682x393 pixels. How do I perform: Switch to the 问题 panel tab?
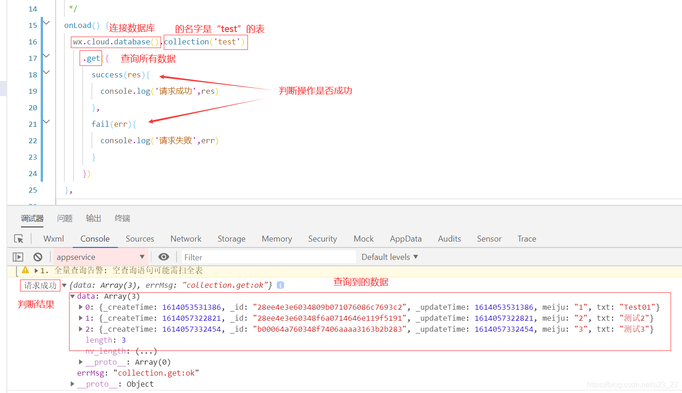pyautogui.click(x=64, y=219)
